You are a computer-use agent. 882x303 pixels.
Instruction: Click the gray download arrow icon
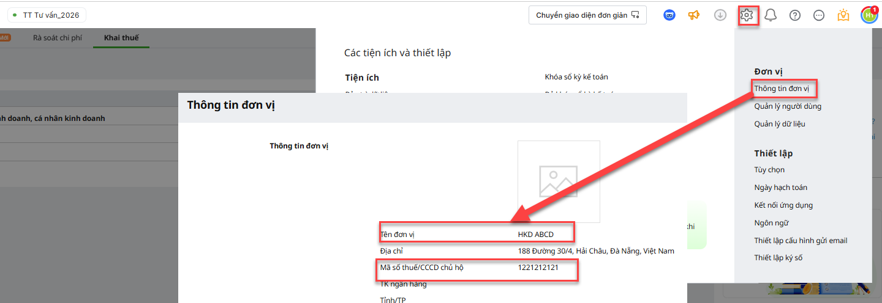(720, 15)
